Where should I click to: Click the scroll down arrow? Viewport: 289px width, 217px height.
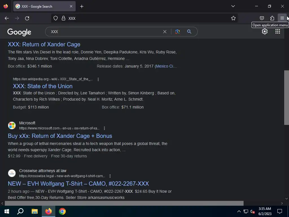coord(286,199)
